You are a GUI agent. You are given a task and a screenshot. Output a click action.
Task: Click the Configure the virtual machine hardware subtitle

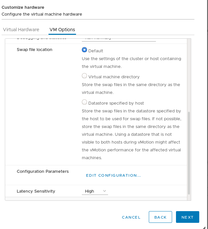point(42,14)
